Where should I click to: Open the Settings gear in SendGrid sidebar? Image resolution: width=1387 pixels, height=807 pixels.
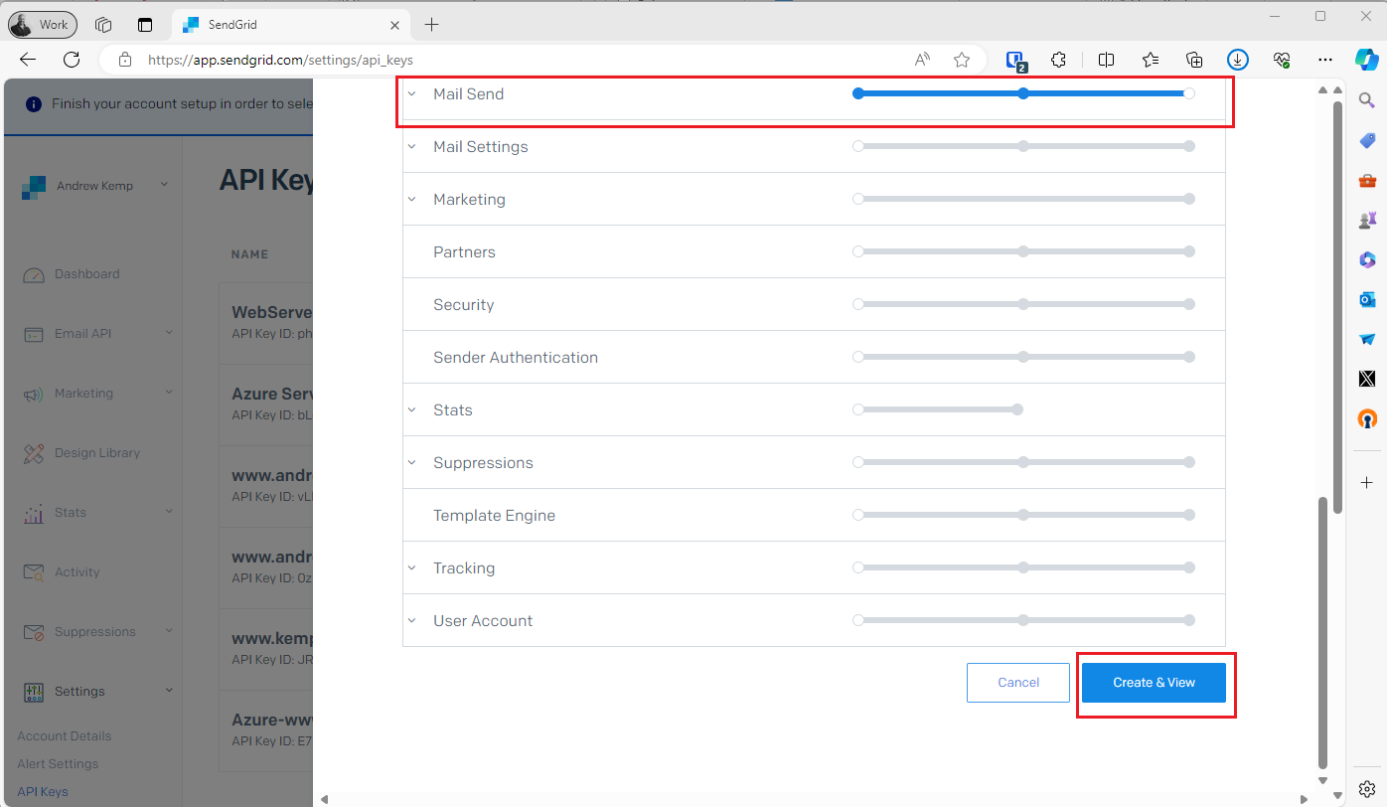(33, 691)
